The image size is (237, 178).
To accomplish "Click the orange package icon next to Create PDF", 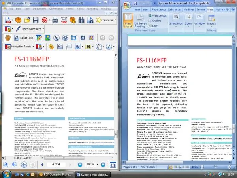I will click(18, 20).
